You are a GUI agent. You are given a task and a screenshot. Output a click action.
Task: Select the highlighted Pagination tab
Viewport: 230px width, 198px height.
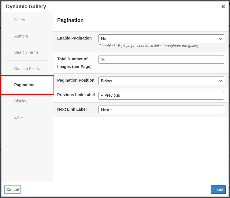tap(24, 85)
